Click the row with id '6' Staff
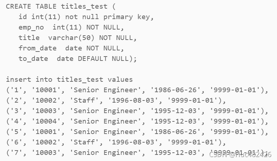 [x=116, y=142]
